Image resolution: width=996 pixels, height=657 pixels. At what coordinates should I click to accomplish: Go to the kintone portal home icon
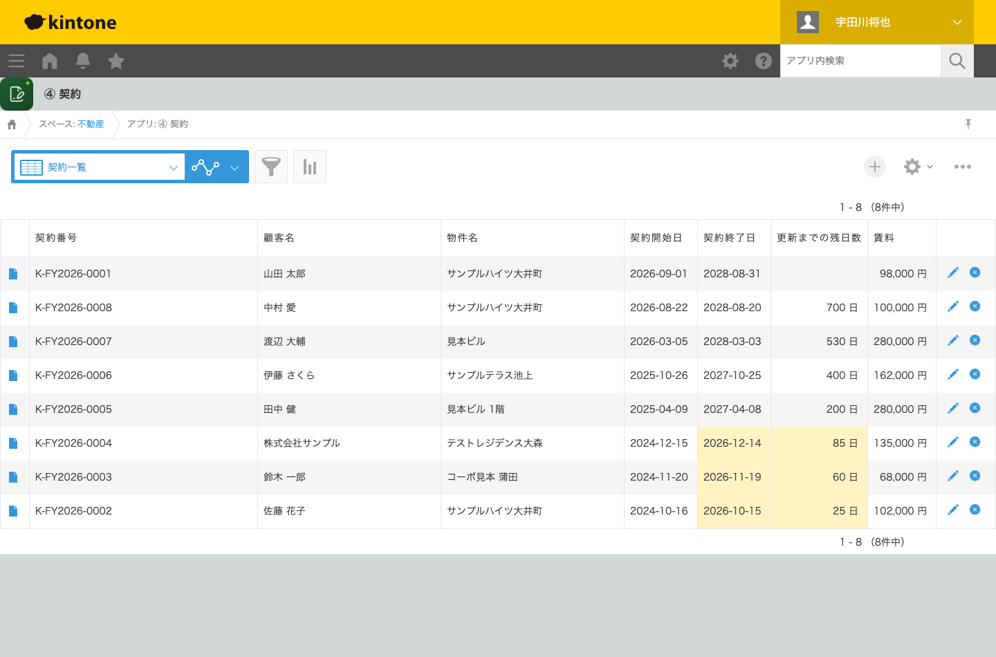tap(50, 61)
